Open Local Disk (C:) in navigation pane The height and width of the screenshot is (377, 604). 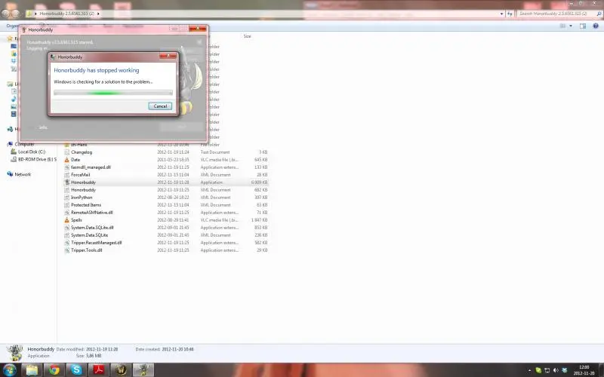point(31,152)
